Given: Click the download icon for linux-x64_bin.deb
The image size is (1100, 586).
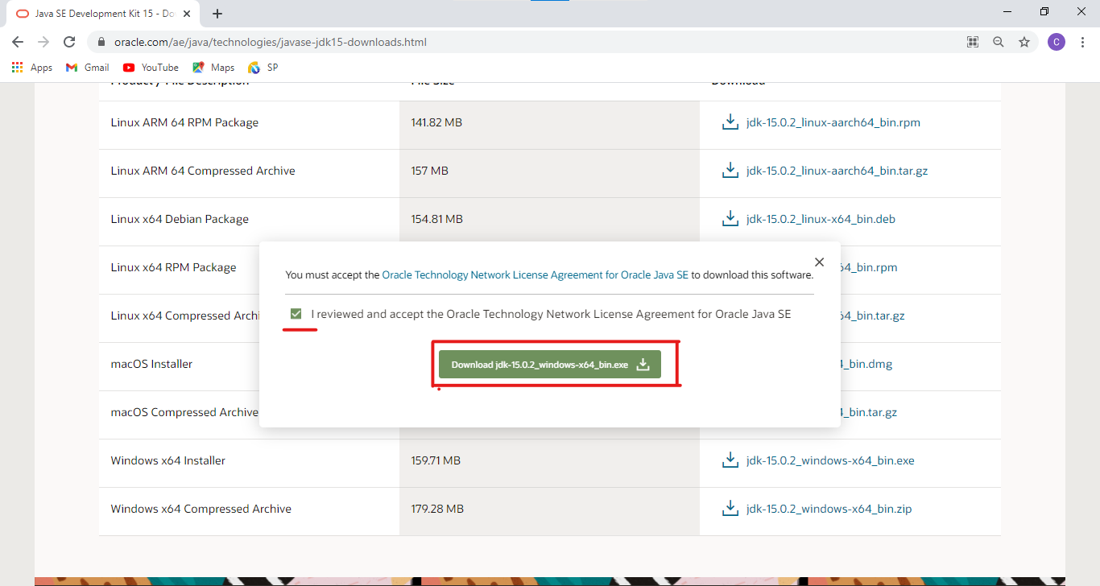Looking at the screenshot, I should coord(730,218).
